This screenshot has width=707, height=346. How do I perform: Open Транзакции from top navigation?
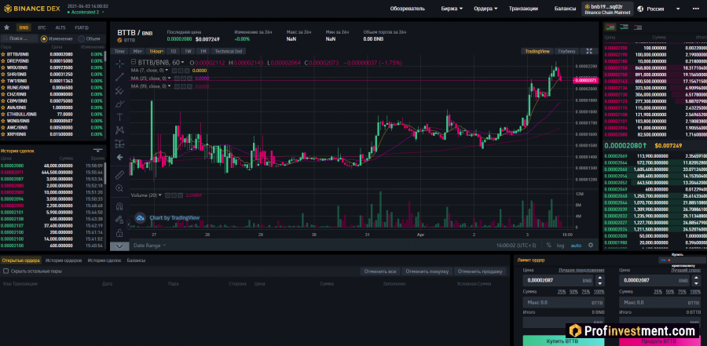click(x=523, y=9)
